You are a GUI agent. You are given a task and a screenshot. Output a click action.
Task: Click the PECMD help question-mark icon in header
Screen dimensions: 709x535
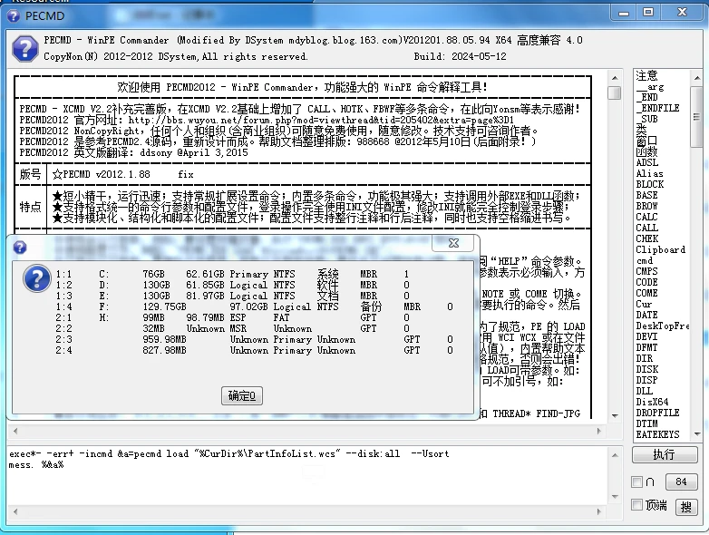pyautogui.click(x=24, y=48)
